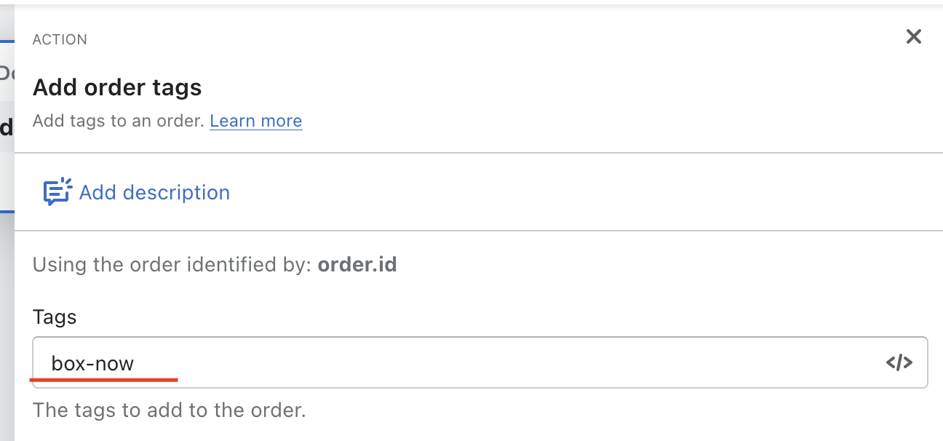This screenshot has height=441, width=943.
Task: Click helper text The tags to add to the order
Action: click(169, 410)
